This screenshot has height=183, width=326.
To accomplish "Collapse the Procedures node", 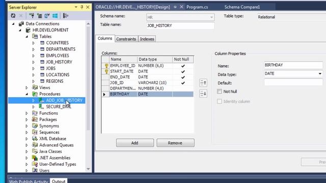I will coord(27,94).
